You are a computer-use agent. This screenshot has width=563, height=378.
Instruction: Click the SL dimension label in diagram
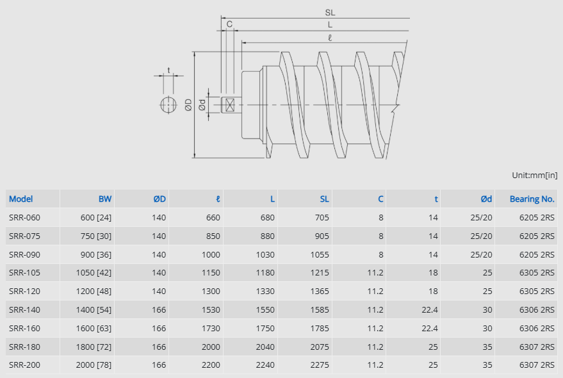click(x=330, y=12)
